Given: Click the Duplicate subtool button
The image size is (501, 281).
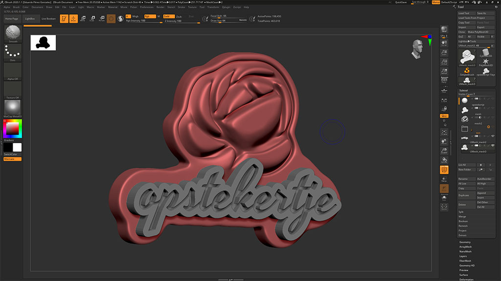Looking at the screenshot, I should pos(466,195).
